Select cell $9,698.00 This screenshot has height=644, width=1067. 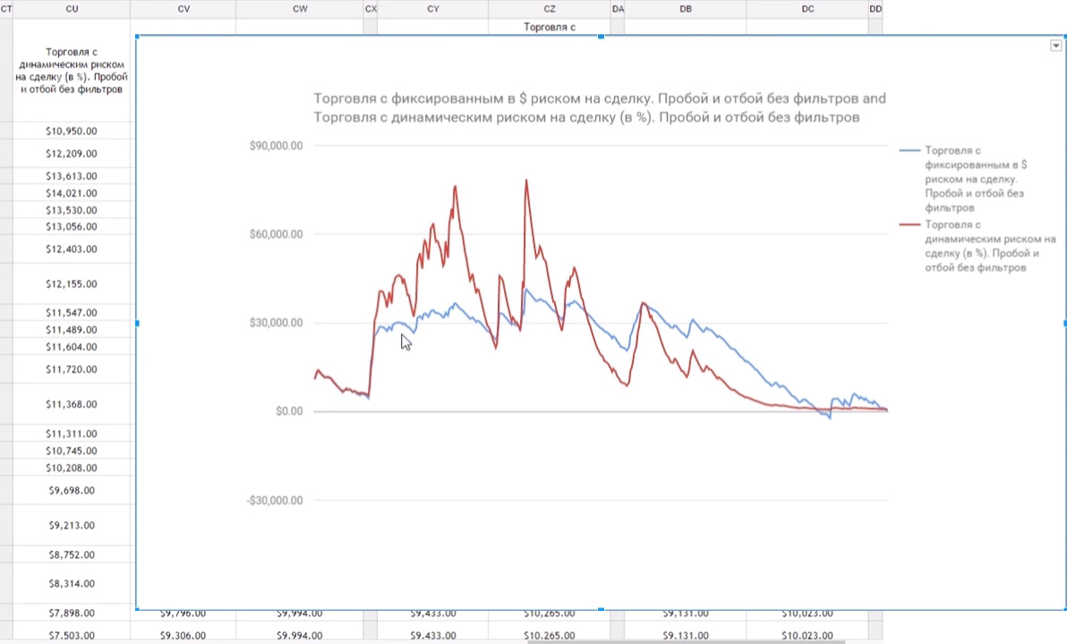[72, 489]
